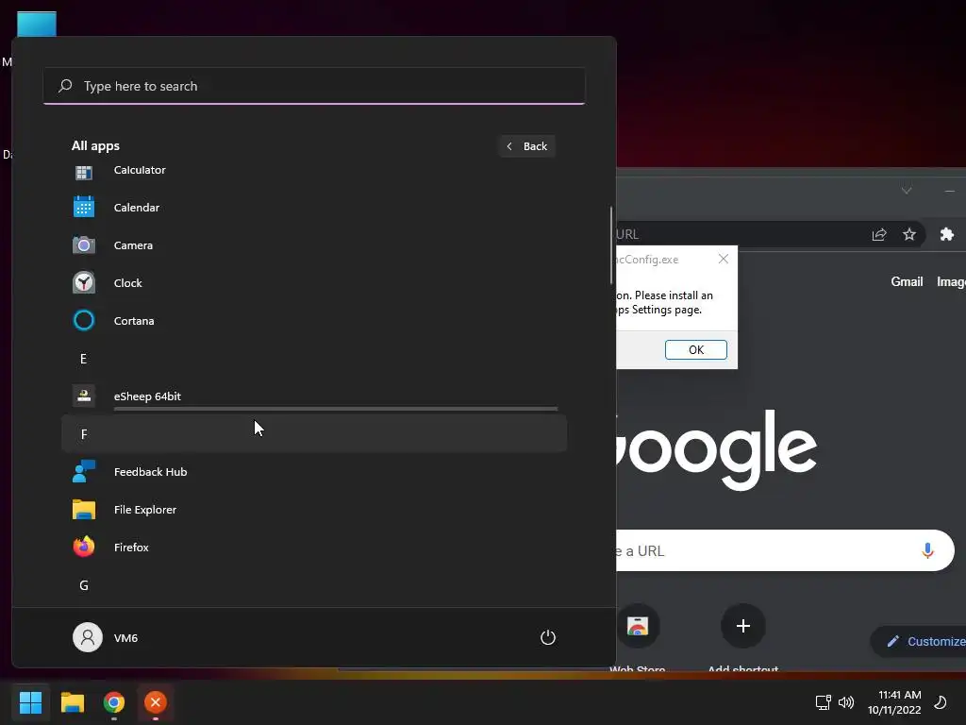
Task: Open the Calendar app icon
Action: [84, 207]
